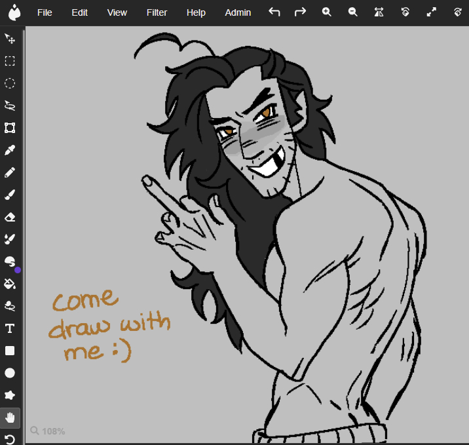Select the Brush tool
The height and width of the screenshot is (445, 469).
(10, 195)
